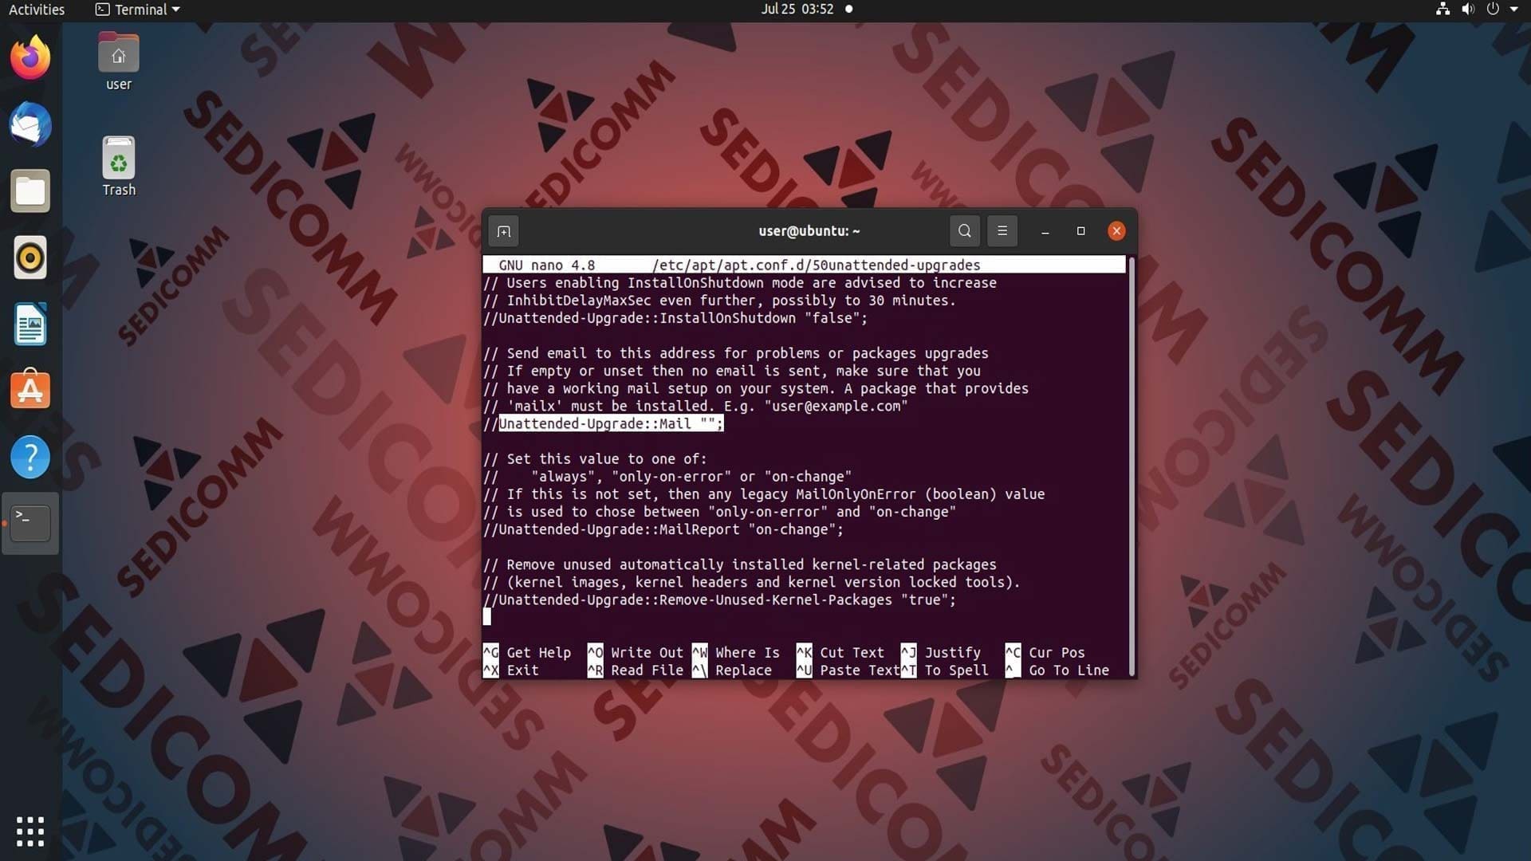This screenshot has height=861, width=1531.
Task: Select the Terminal icon in the dock
Action: 30,524
